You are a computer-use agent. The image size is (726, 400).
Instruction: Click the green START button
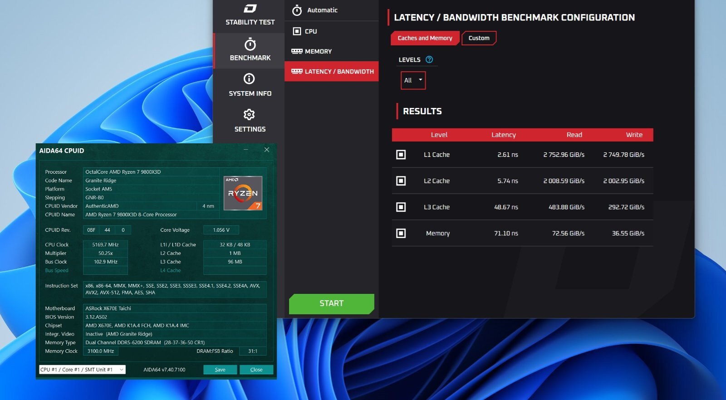pos(332,303)
